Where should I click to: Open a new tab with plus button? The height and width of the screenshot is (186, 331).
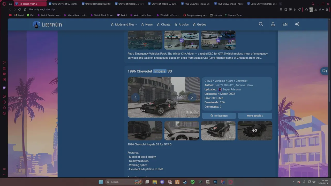click(281, 4)
